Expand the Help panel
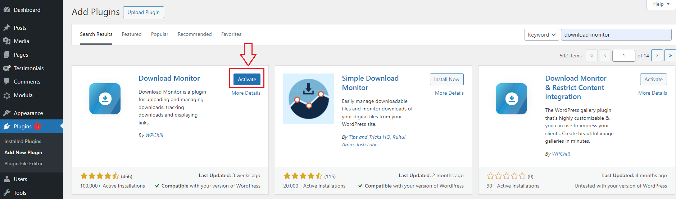The width and height of the screenshot is (676, 199). 661,4
